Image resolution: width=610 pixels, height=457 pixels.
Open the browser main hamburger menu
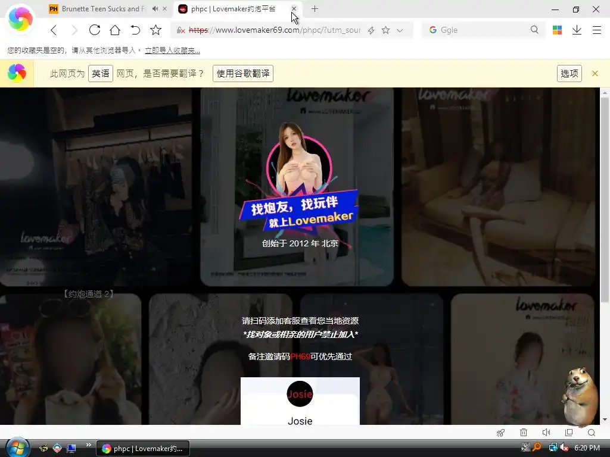click(597, 30)
